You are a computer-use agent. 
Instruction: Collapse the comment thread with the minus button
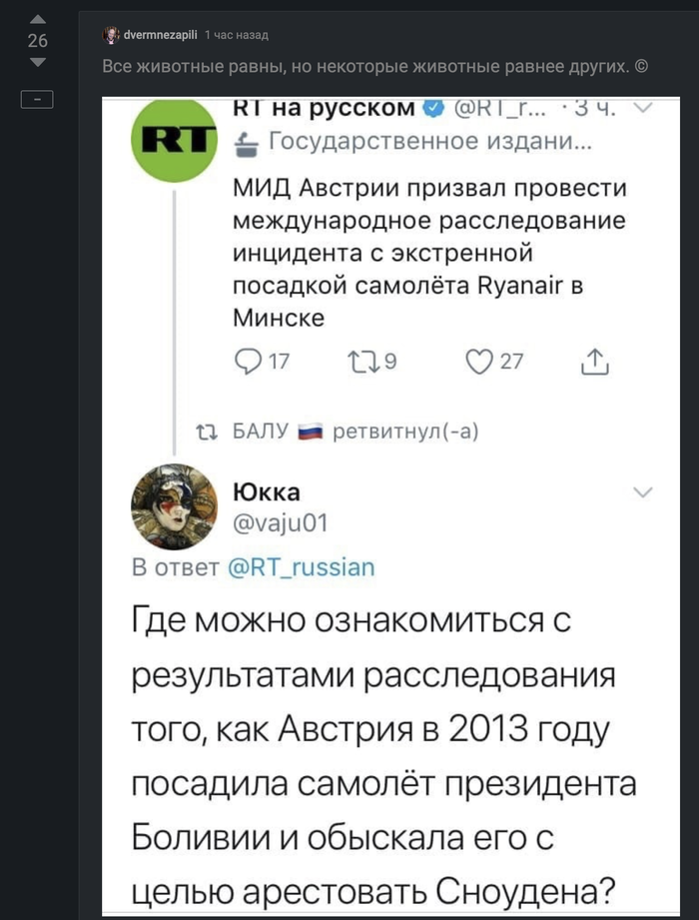(38, 99)
